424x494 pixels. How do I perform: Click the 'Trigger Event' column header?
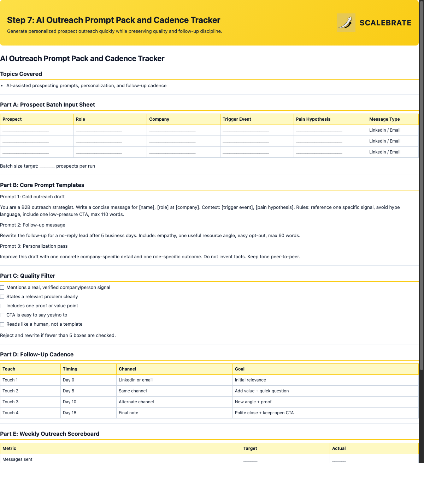coord(257,119)
